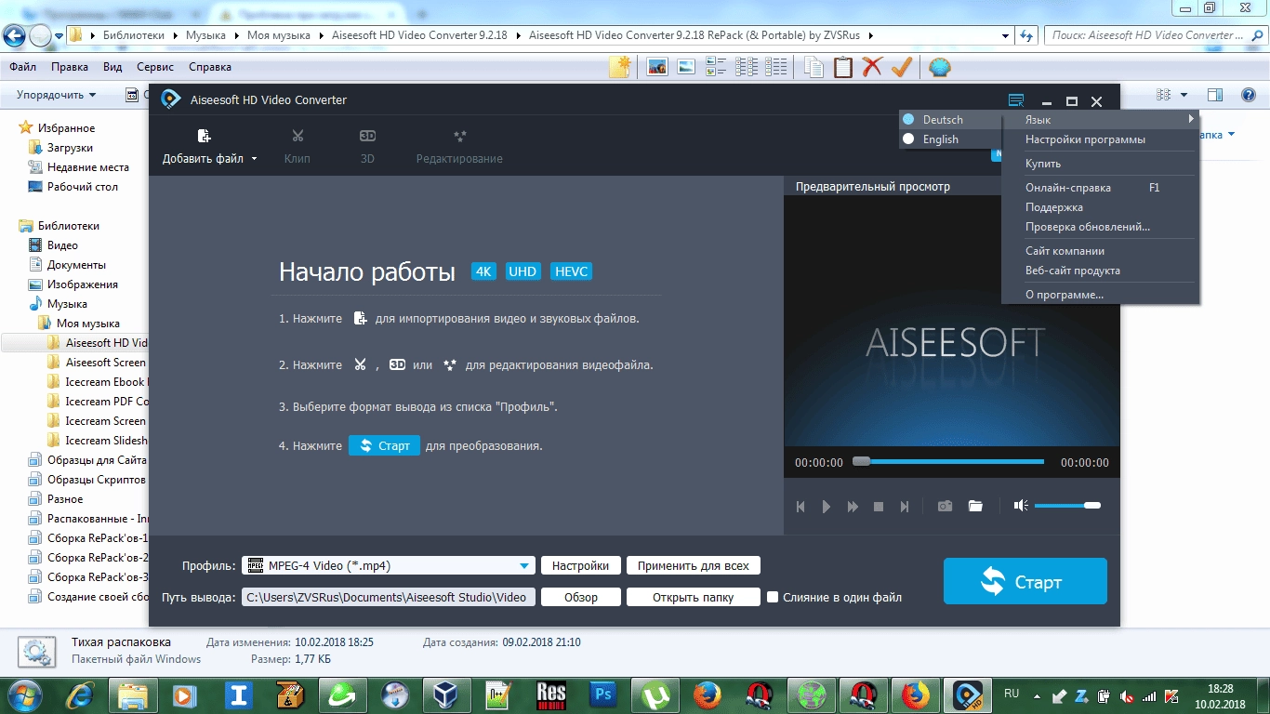Adjust the preview volume slider
The width and height of the screenshot is (1270, 714).
pyautogui.click(x=1067, y=506)
